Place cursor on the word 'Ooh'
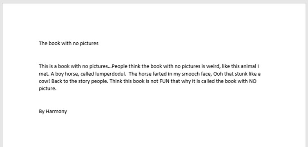Viewport: 308px width, 147px height. pos(218,74)
